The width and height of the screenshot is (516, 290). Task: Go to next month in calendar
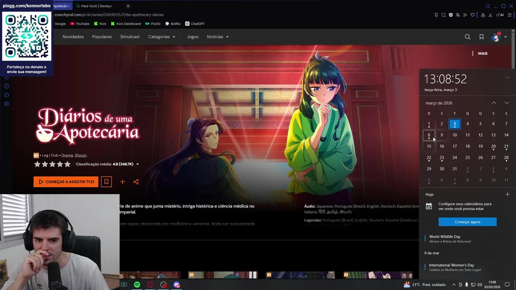tap(507, 103)
